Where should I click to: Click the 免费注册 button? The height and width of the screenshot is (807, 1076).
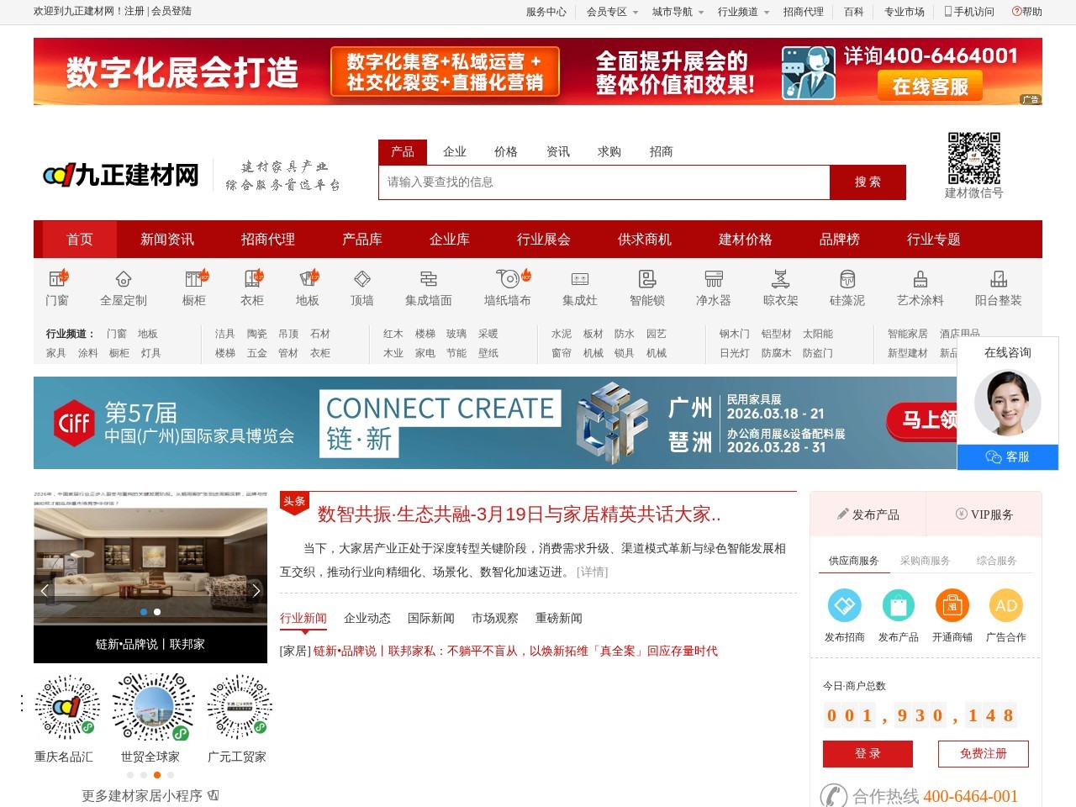pos(982,754)
